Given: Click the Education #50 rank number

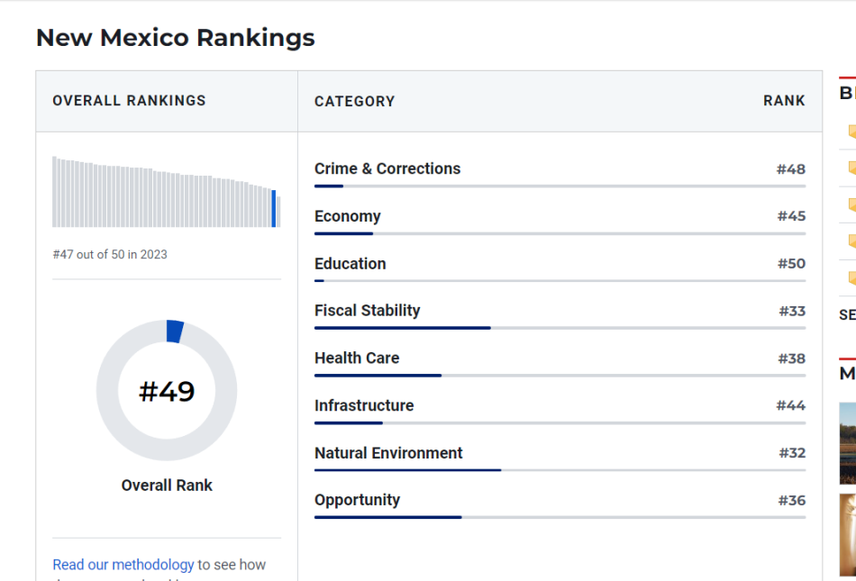Looking at the screenshot, I should coord(791,264).
